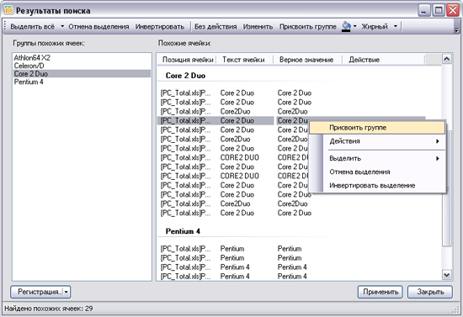Click Выделить всё in the toolbar

pos(33,27)
